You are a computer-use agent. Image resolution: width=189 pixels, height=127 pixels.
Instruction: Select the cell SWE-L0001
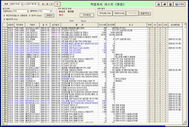(x=20, y=28)
